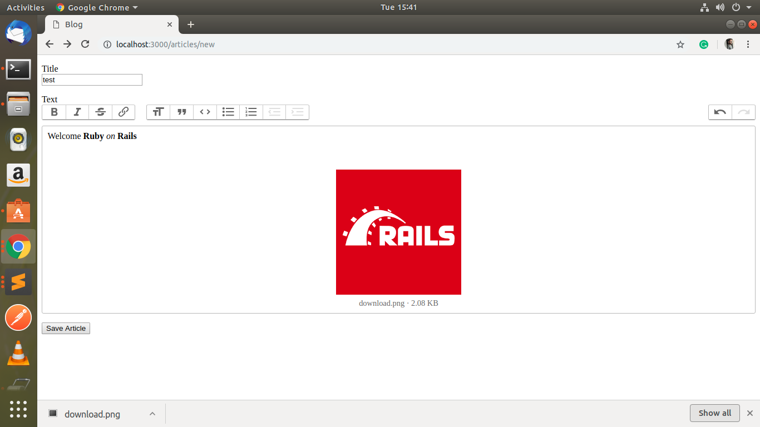
Task: Expand options for download.png in the downloads bar
Action: [152, 414]
